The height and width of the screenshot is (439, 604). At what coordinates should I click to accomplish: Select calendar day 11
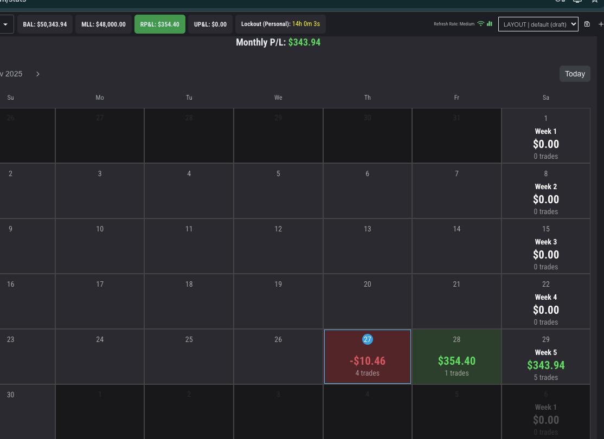(189, 246)
